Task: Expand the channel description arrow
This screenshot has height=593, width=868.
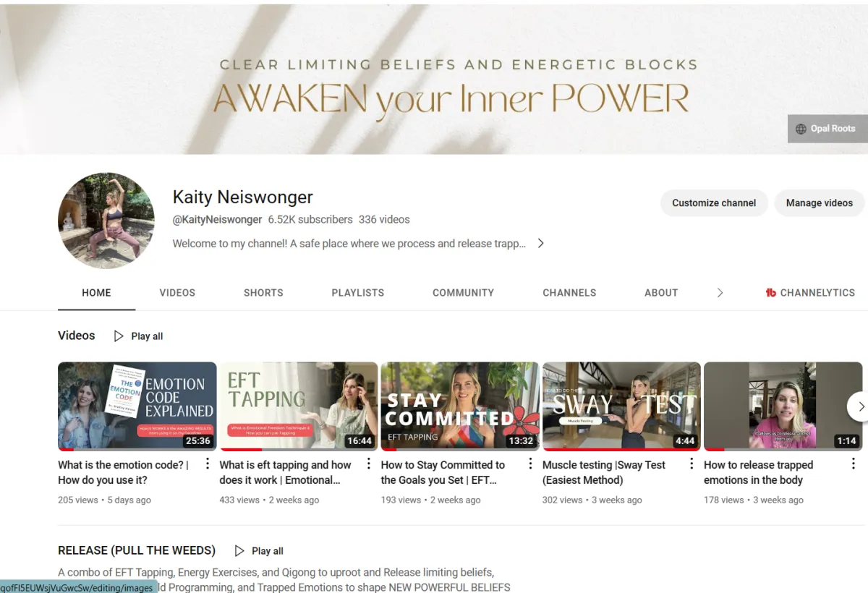Action: click(540, 244)
